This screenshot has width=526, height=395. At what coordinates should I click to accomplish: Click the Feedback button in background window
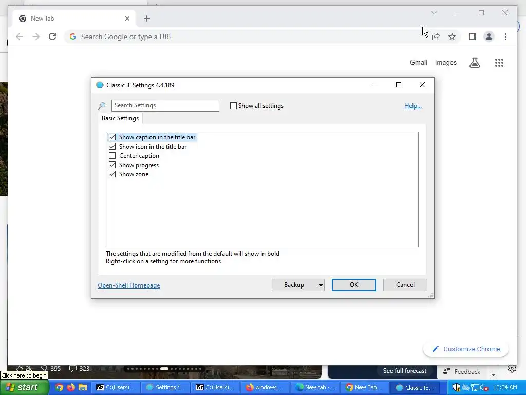coord(462,371)
